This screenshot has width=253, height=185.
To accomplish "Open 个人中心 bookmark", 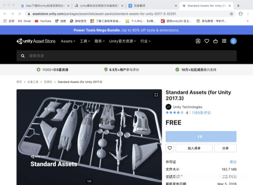I will coord(140,21).
